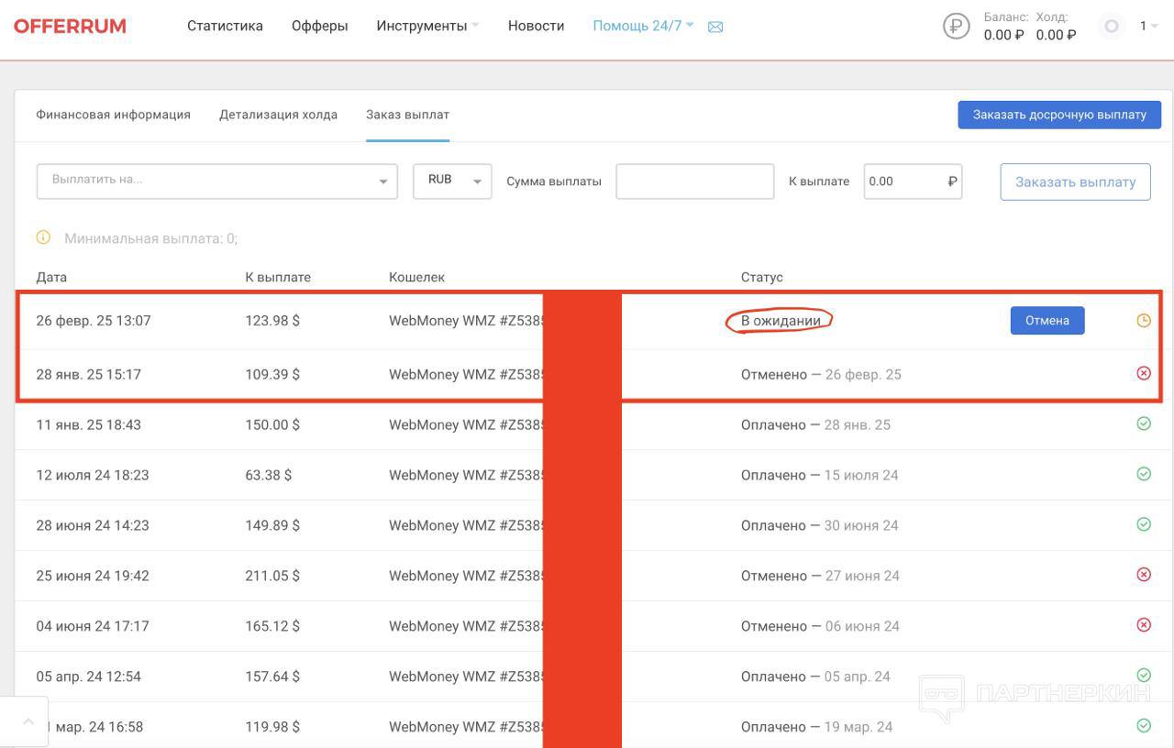
Task: Click the Сумма выплаты input field
Action: 694,181
